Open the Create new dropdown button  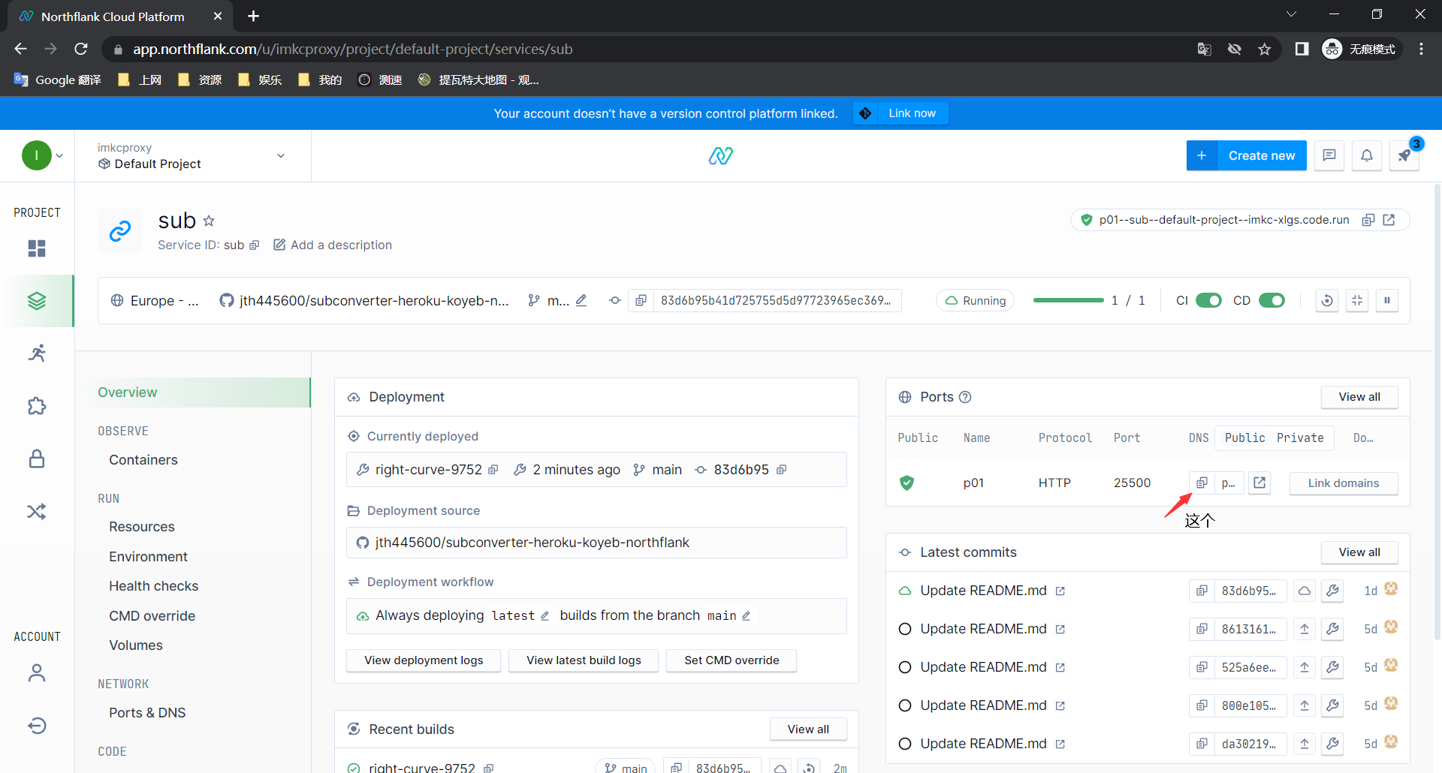[x=1247, y=155]
